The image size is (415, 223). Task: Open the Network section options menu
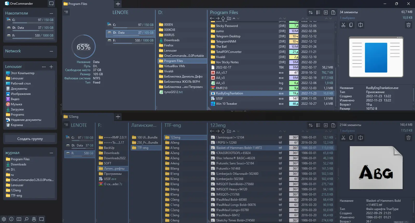(51, 51)
